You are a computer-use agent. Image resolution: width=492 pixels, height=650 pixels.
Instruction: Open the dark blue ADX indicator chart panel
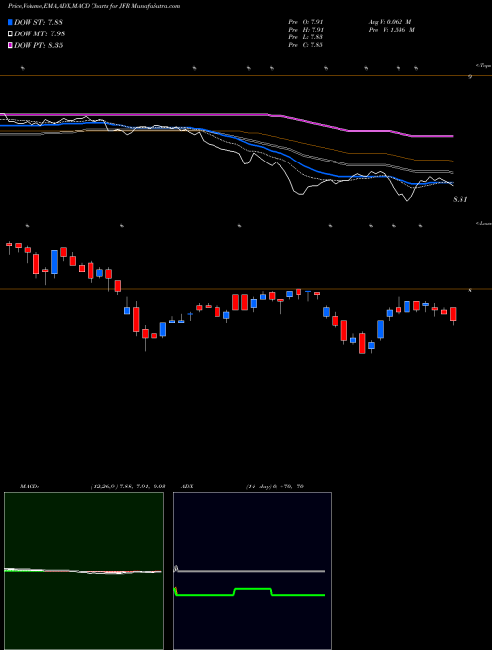coord(252,571)
